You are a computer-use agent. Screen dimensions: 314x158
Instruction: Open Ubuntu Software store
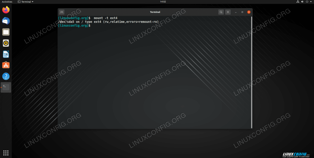click(x=6, y=65)
